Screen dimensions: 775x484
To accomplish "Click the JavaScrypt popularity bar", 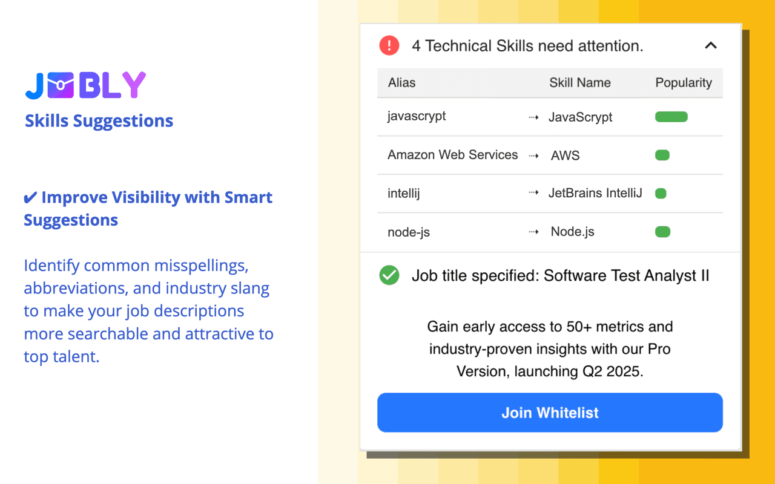I will [671, 117].
